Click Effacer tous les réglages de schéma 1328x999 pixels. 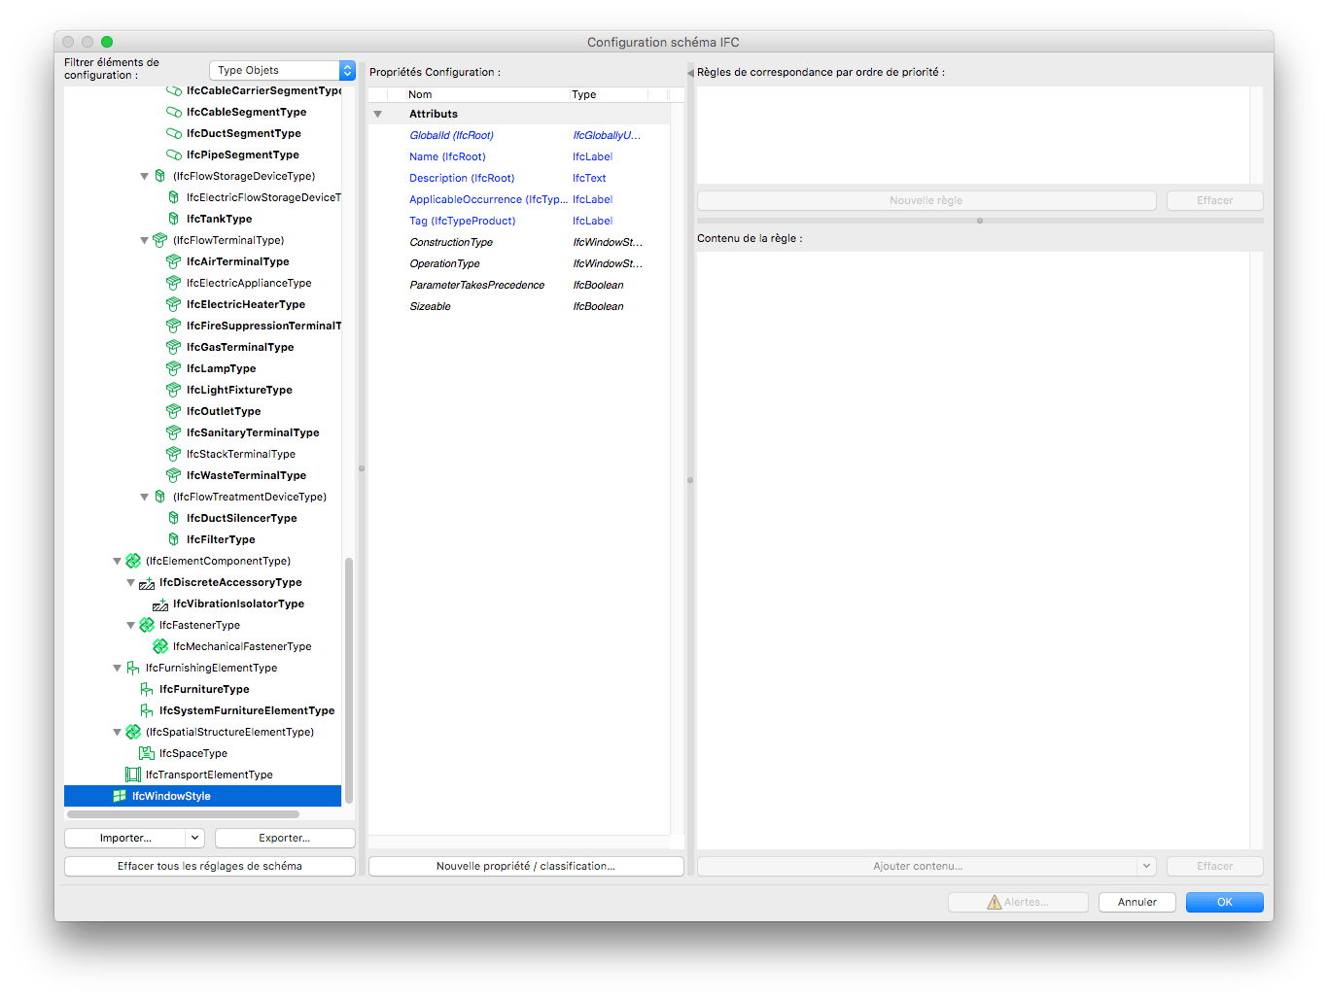[210, 866]
